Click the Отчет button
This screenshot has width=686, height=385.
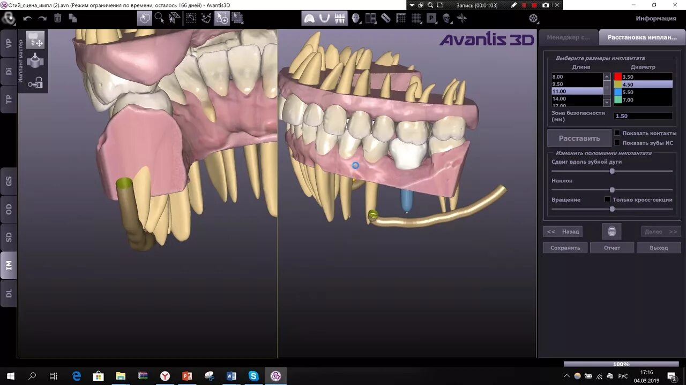coord(612,248)
